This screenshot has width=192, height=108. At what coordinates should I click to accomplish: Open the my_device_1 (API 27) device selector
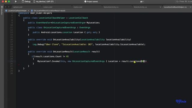43,1
